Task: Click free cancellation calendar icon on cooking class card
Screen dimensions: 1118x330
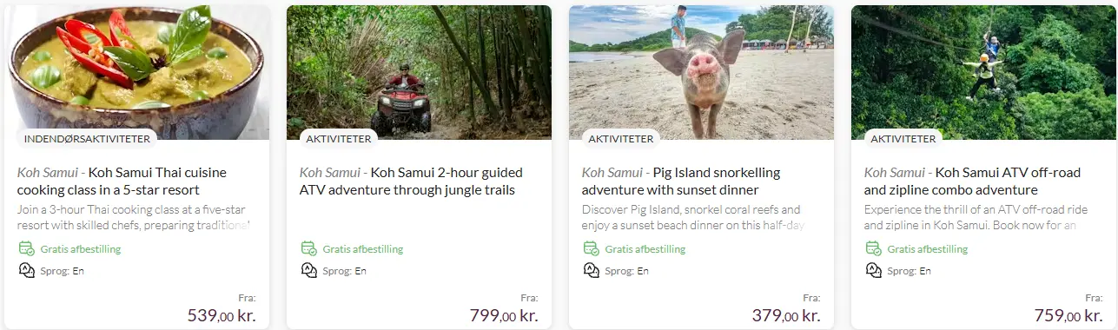Action: [26, 248]
